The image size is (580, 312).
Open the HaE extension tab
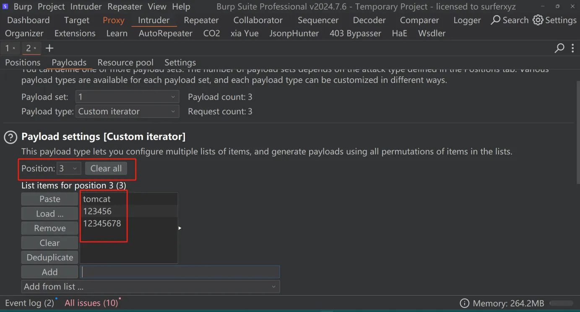[x=400, y=33]
